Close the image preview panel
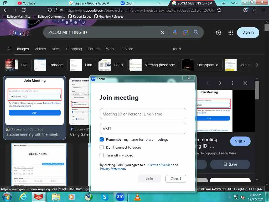This screenshot has height=202, width=269. pos(245,83)
